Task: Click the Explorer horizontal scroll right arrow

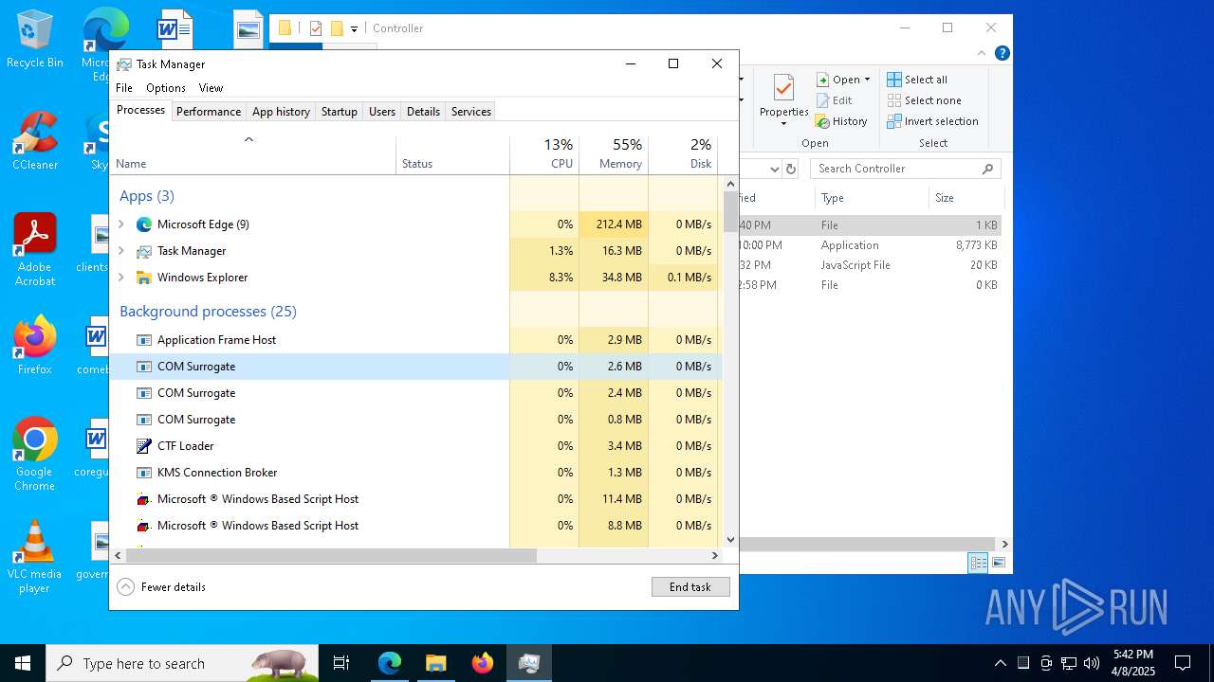Action: point(1004,545)
